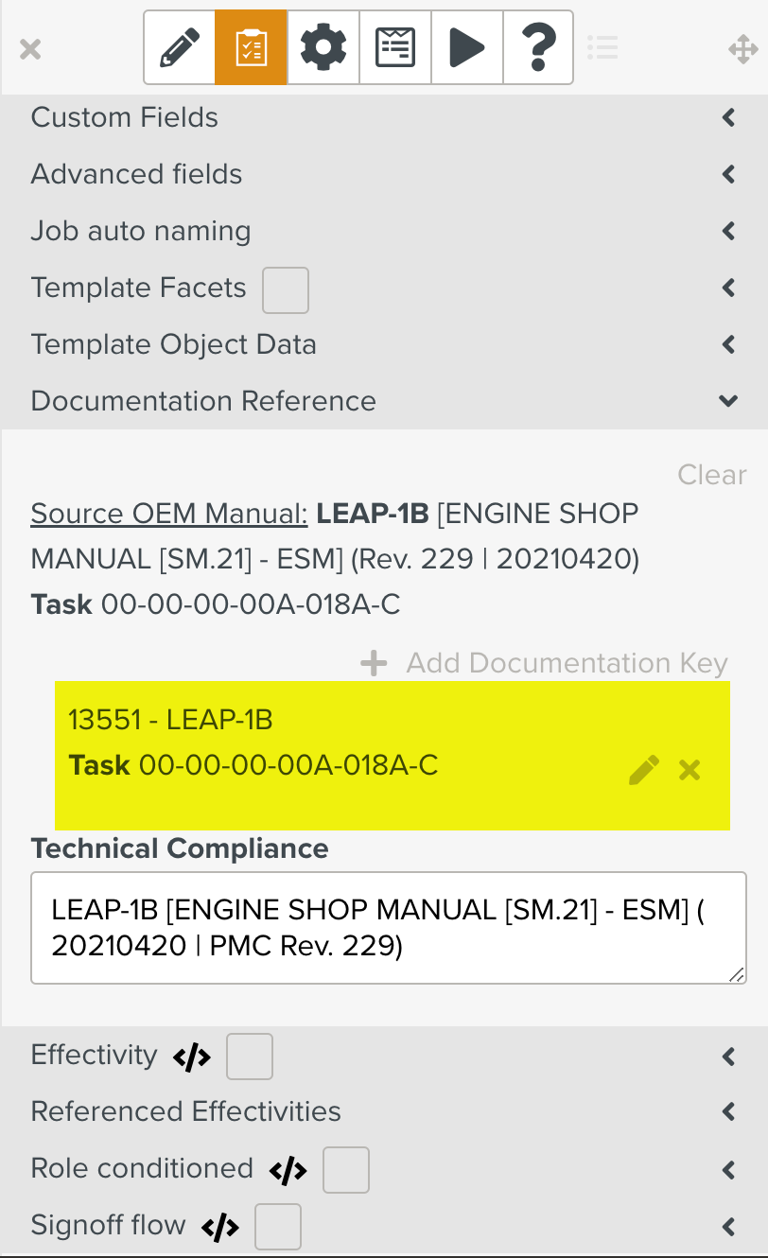
Task: Collapse the Documentation Reference section
Action: pyautogui.click(x=728, y=401)
